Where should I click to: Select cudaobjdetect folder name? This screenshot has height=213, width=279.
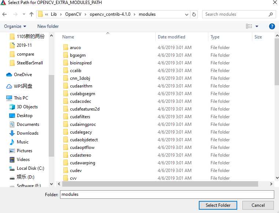point(84,140)
